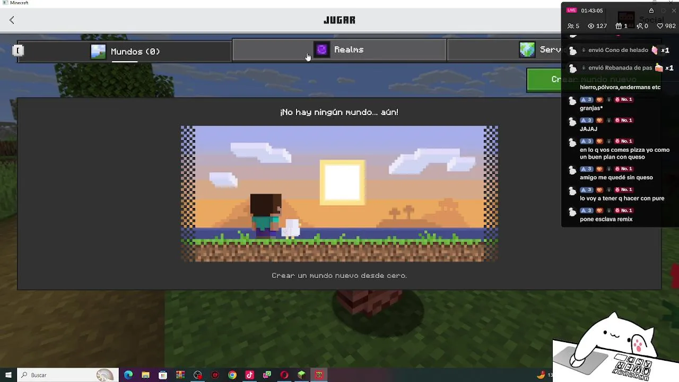
Task: Click the stream timer 01:43:05
Action: click(591, 11)
